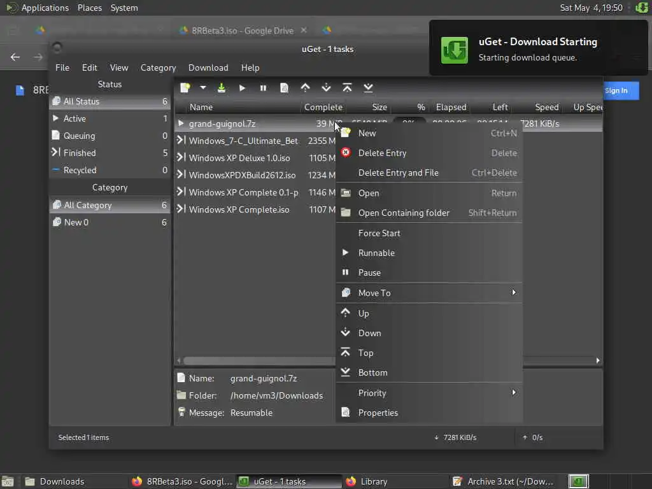The image size is (652, 489).
Task: Sort by the Elapsed column header
Action: tap(451, 107)
